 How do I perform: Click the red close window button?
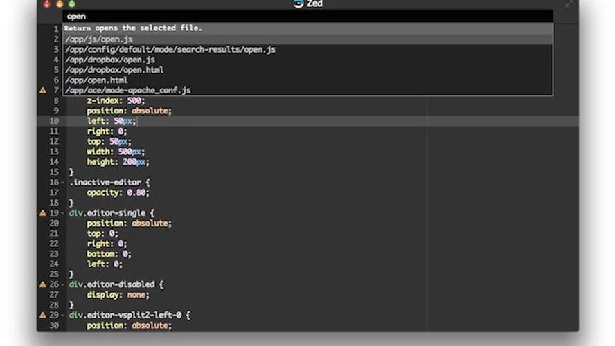pos(47,4)
